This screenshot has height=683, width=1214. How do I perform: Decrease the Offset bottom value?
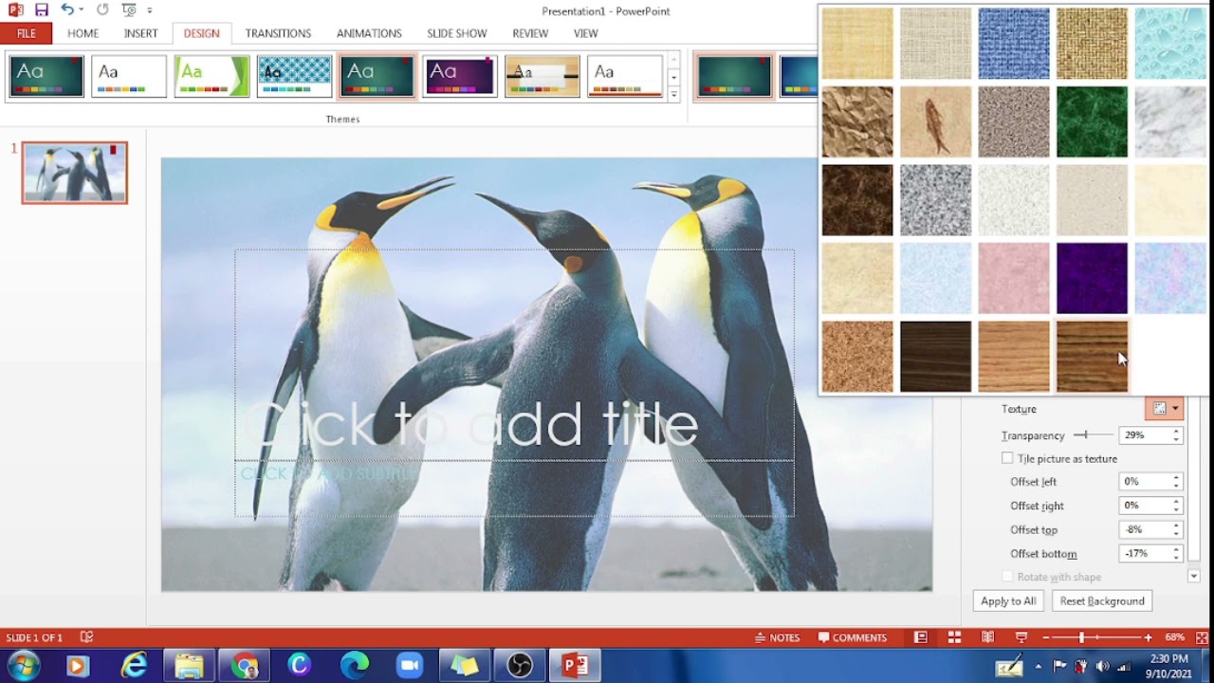point(1176,558)
